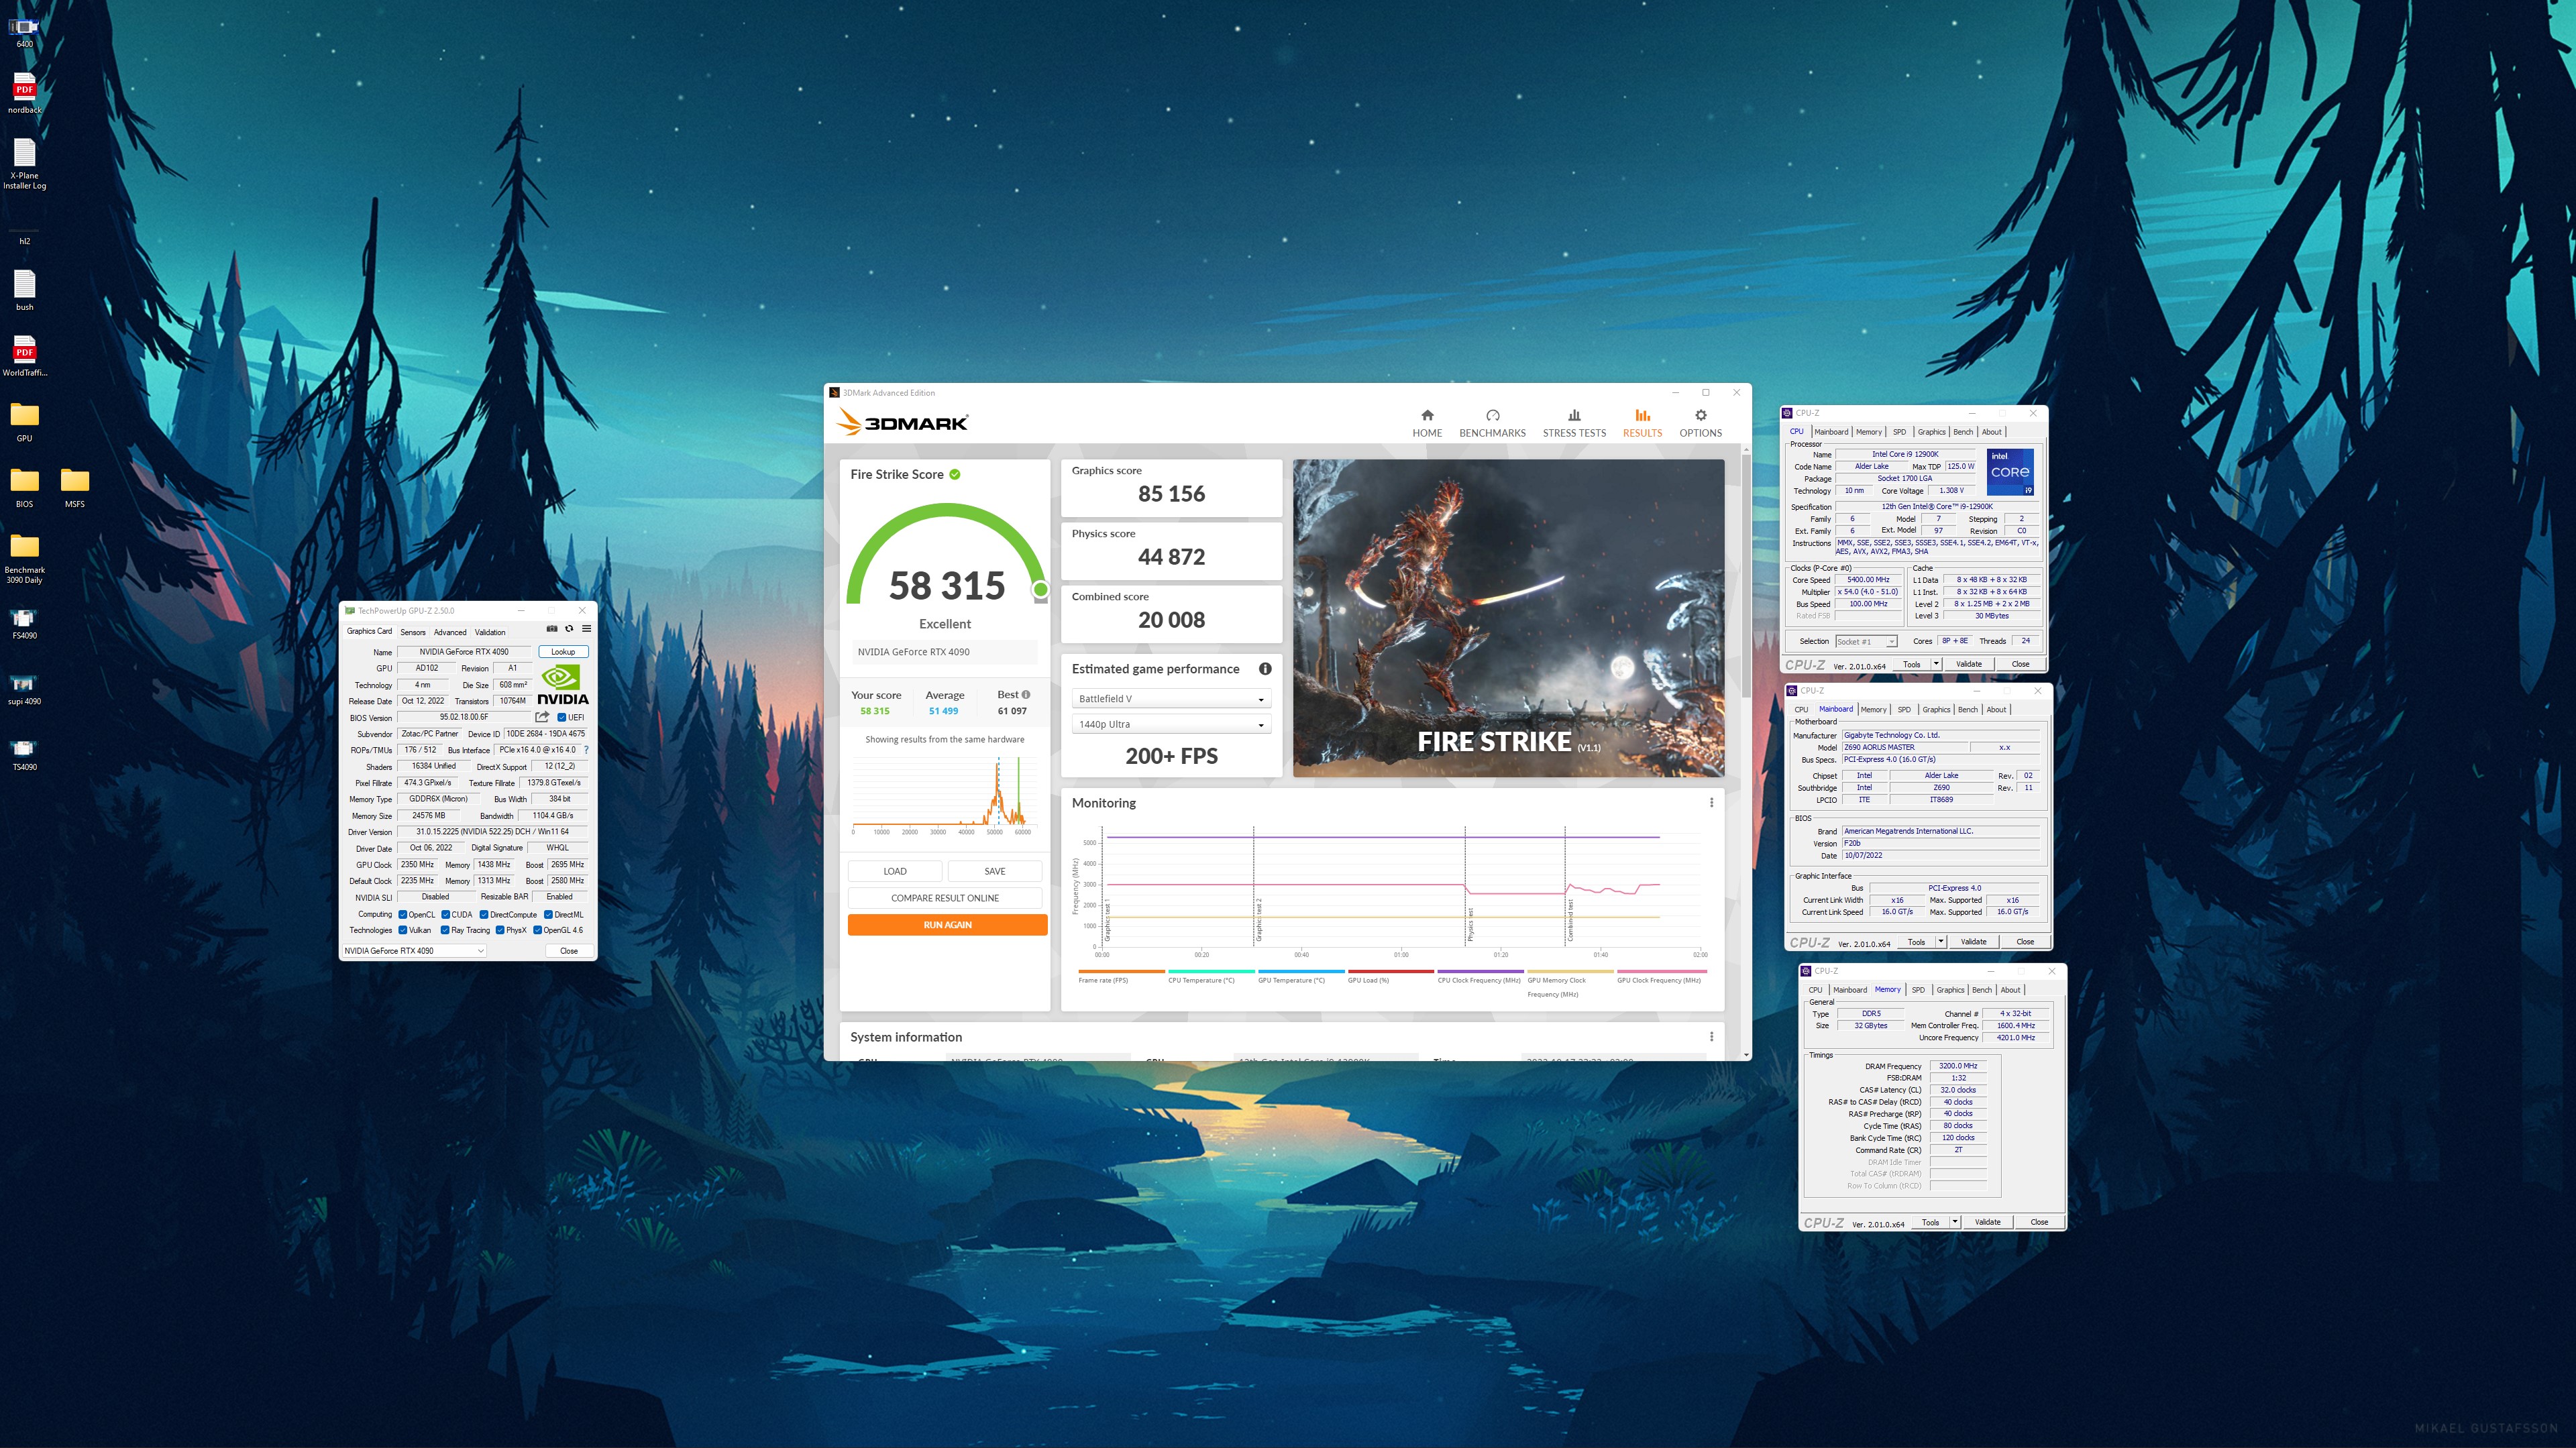
Task: Open the BENCHMARKS section in 3DMark
Action: tap(1492, 423)
